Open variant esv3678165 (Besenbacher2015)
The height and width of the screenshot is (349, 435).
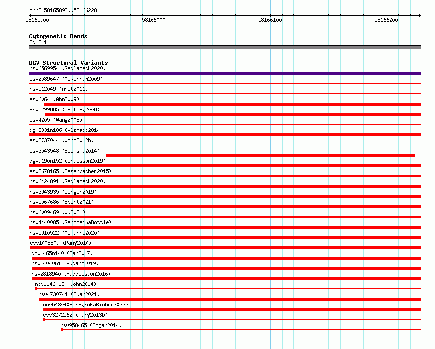(70, 171)
